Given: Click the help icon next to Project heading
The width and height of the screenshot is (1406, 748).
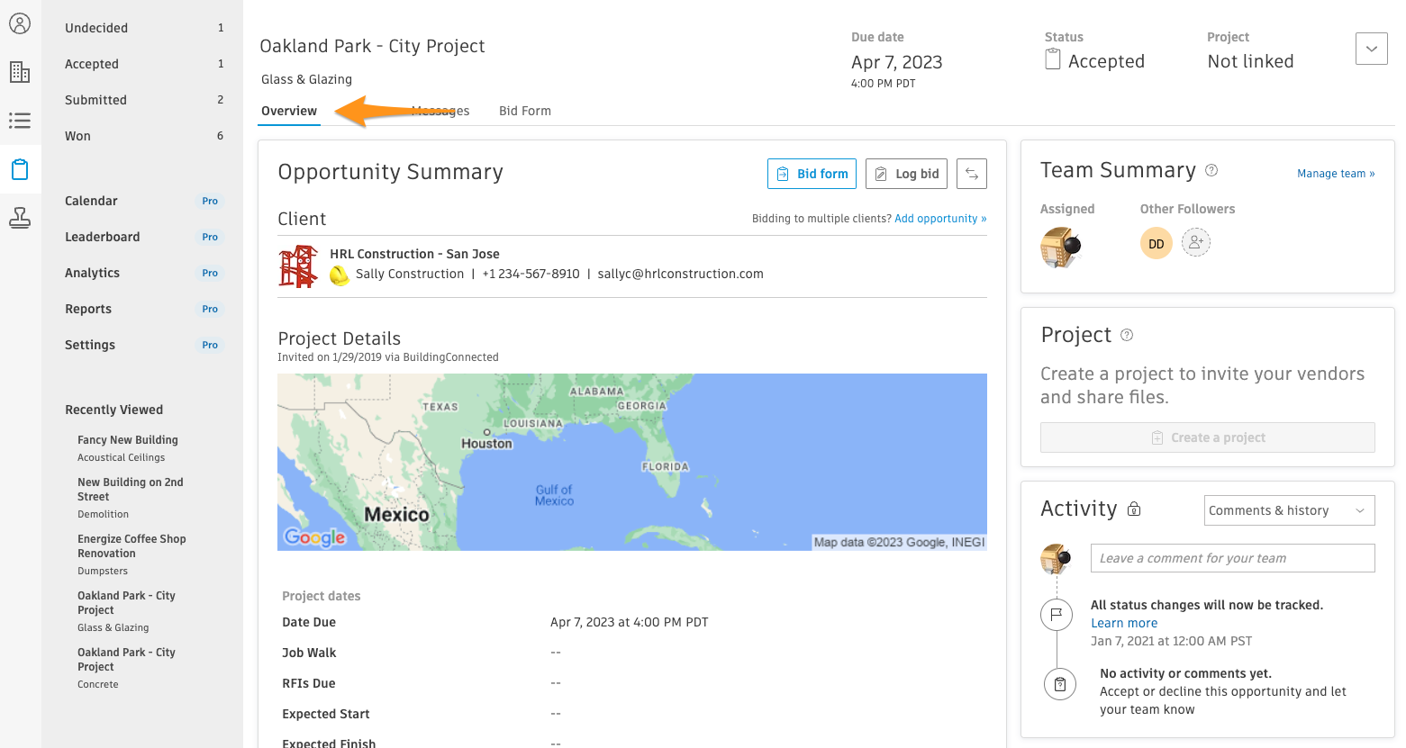Looking at the screenshot, I should 1126,335.
